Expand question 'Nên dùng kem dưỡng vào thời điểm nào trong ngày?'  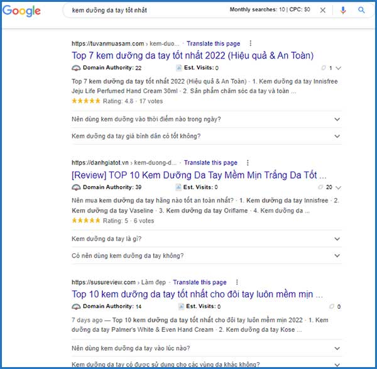coord(207,119)
